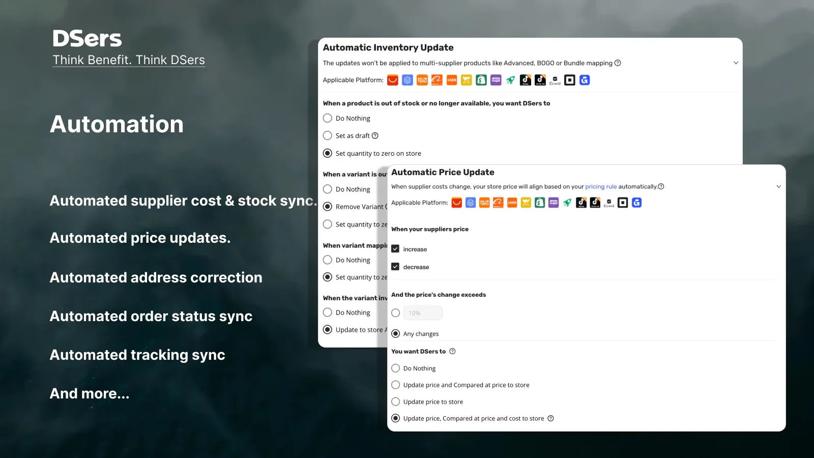Click the Automatic Inventory Update heading

tap(388, 47)
